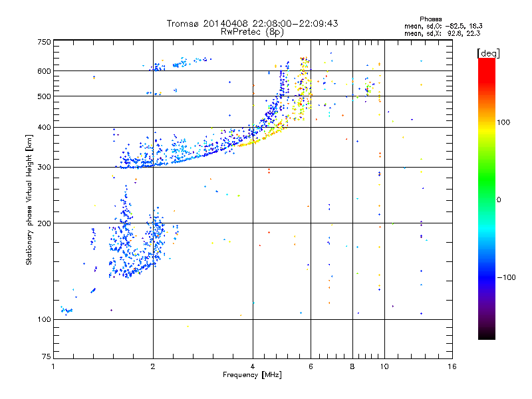Click the y-axis tick label '100'
This screenshot has width=532, height=399.
tap(44, 320)
